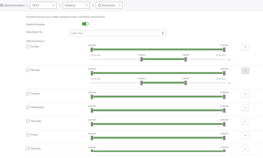Add a time range for Wednesday
263x158 pixels.
245,108
